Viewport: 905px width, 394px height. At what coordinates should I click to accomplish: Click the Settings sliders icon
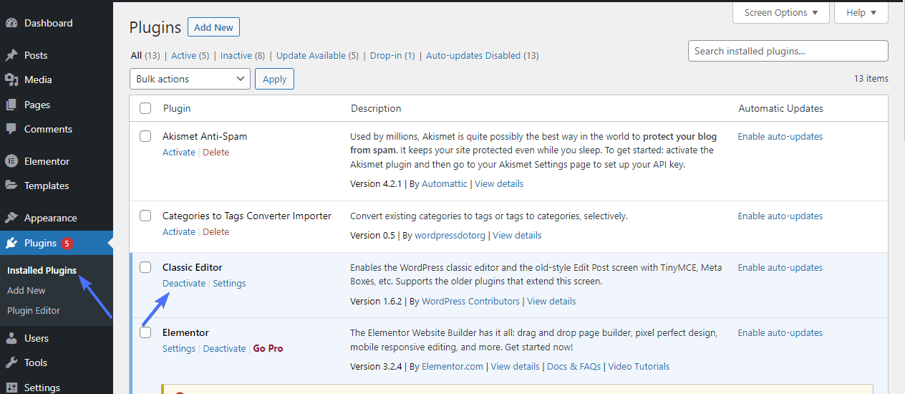click(11, 388)
